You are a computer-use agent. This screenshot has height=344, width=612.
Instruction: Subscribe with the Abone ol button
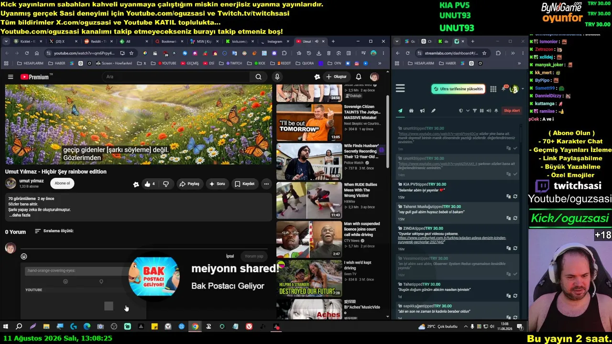pos(62,183)
